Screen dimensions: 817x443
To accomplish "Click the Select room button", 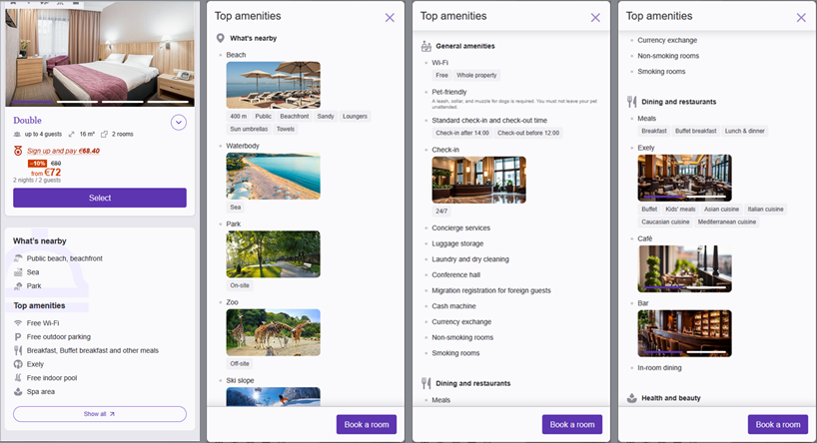I will point(100,198).
